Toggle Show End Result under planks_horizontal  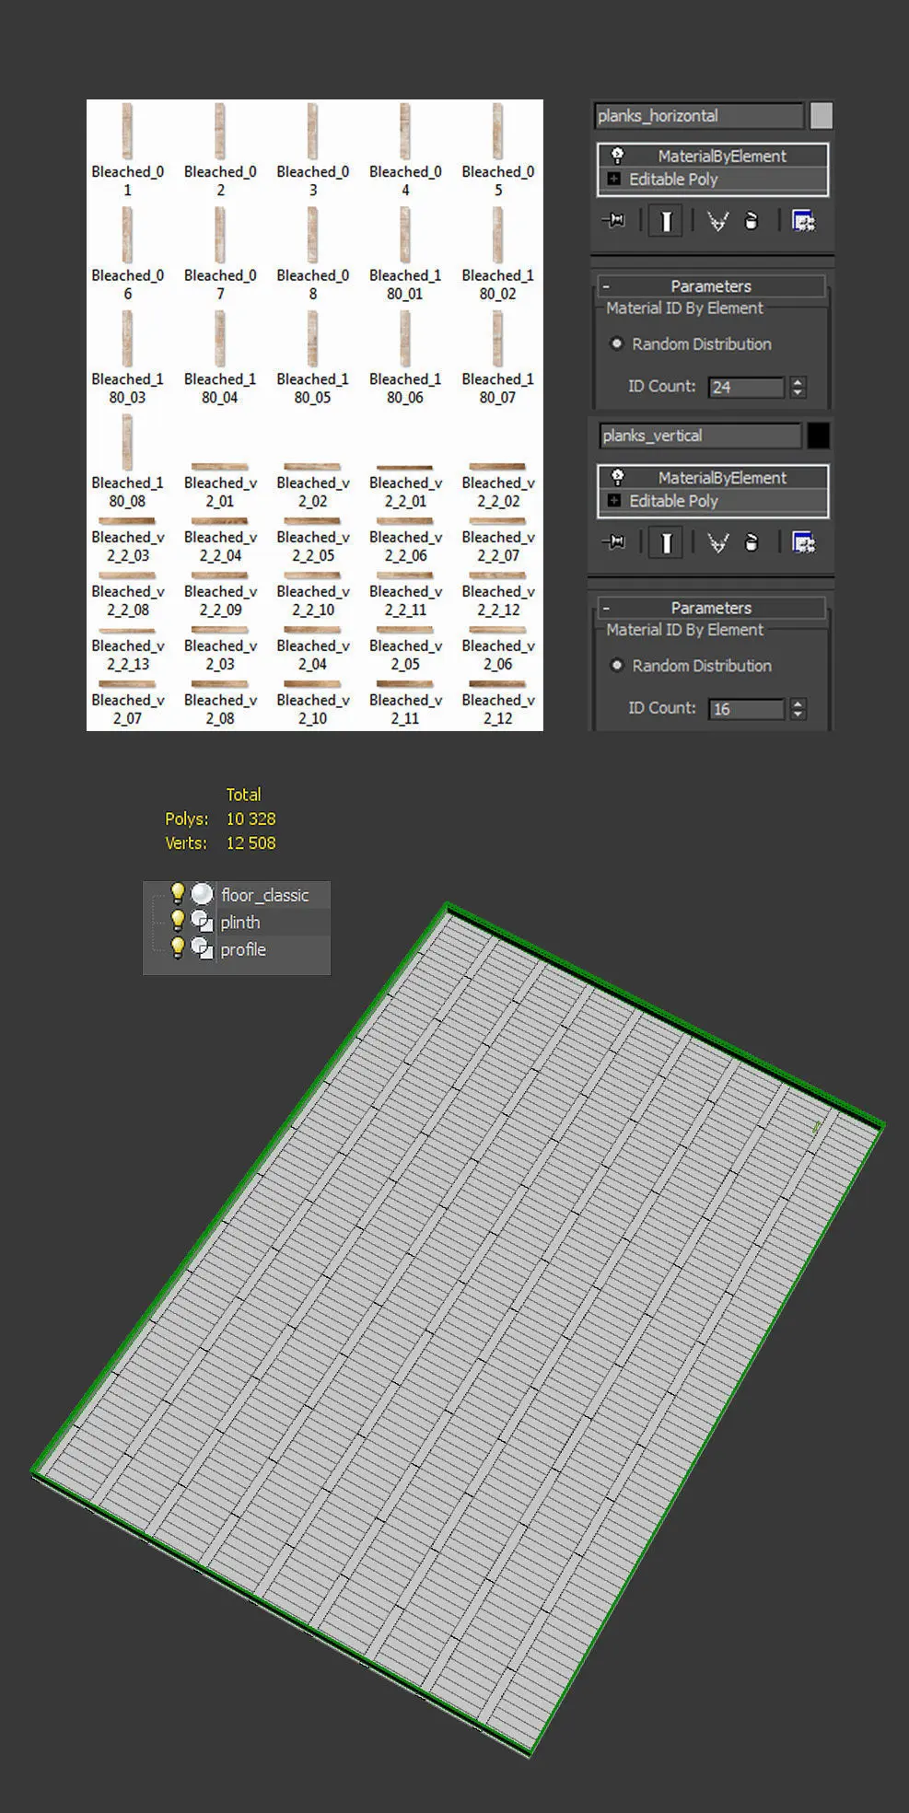pos(666,221)
